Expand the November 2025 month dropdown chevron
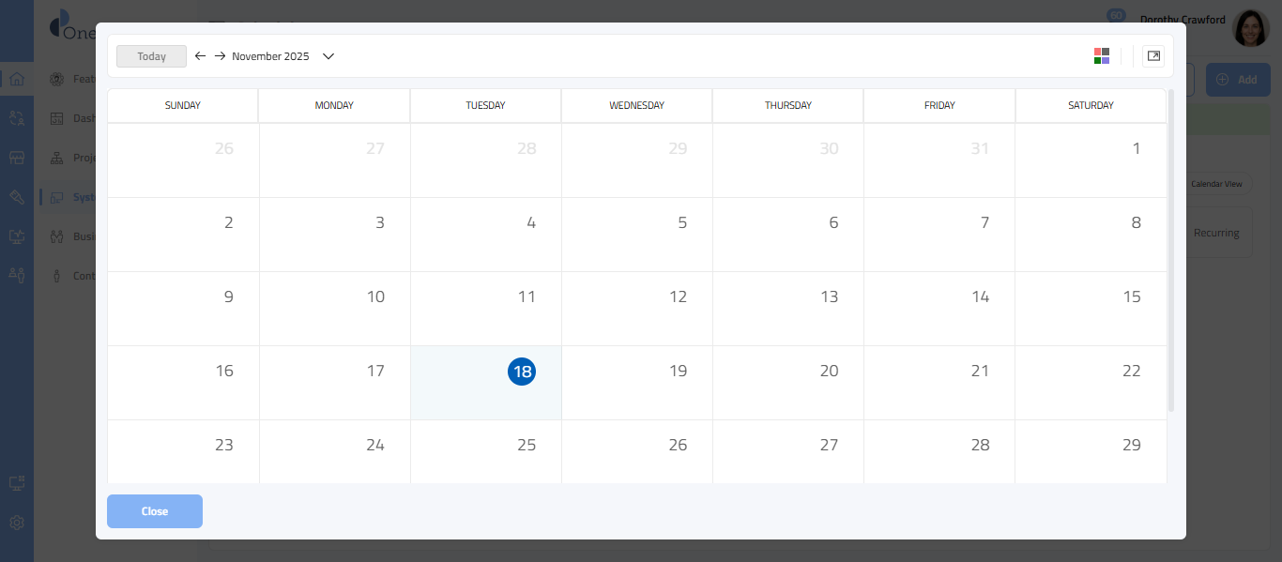This screenshot has height=562, width=1282. (x=328, y=56)
